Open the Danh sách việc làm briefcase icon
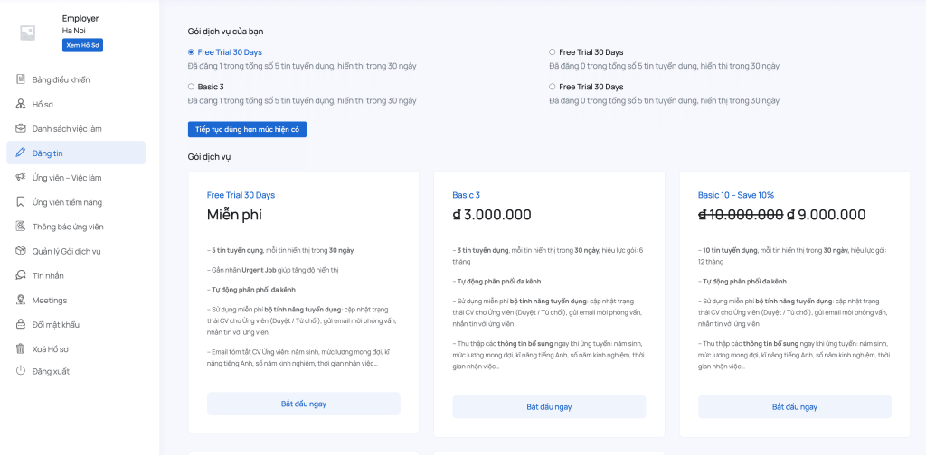The image size is (926, 455). pyautogui.click(x=21, y=128)
